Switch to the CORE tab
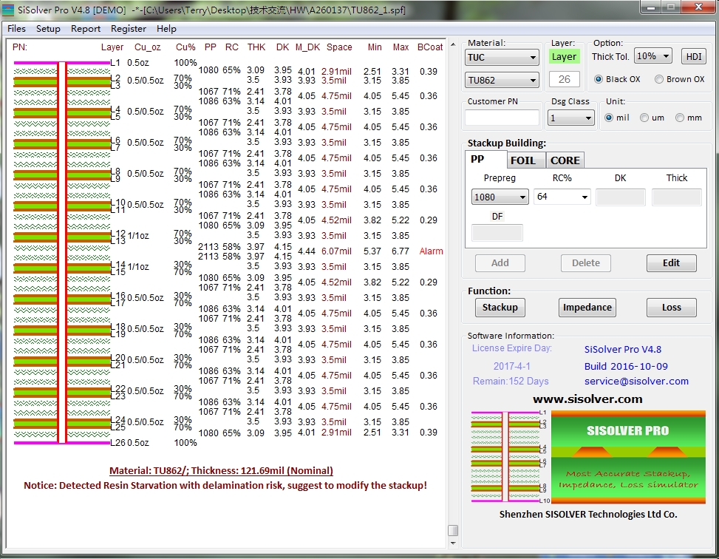This screenshot has width=719, height=559. point(565,160)
